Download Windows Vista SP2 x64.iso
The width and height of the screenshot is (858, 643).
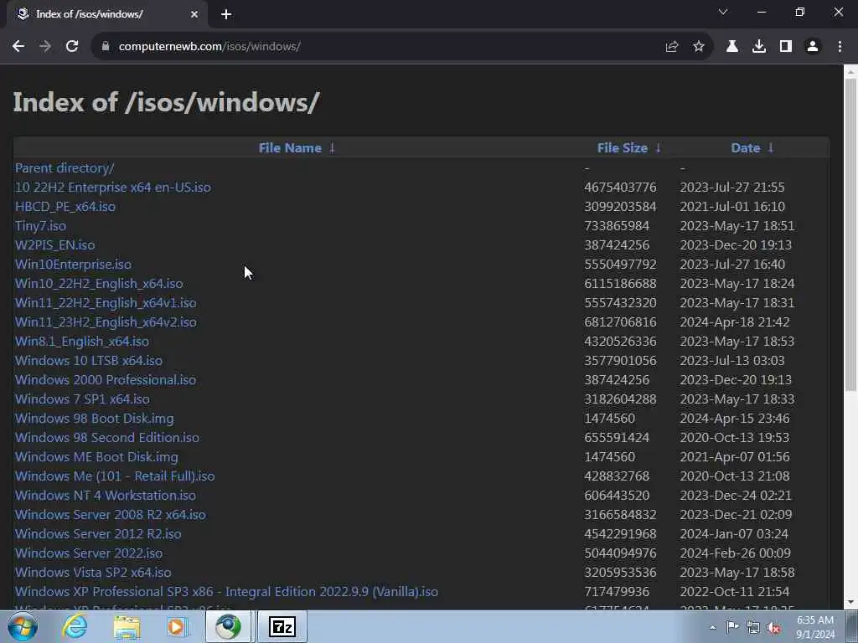click(93, 572)
